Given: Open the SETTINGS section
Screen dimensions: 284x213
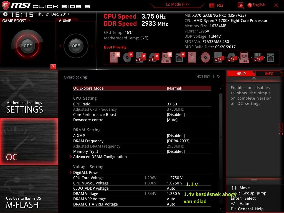Looking at the screenshot, I should click(29, 94).
